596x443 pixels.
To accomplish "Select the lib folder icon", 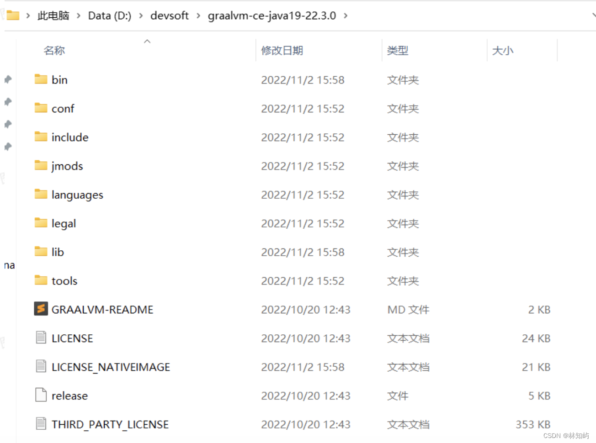I will pos(41,252).
